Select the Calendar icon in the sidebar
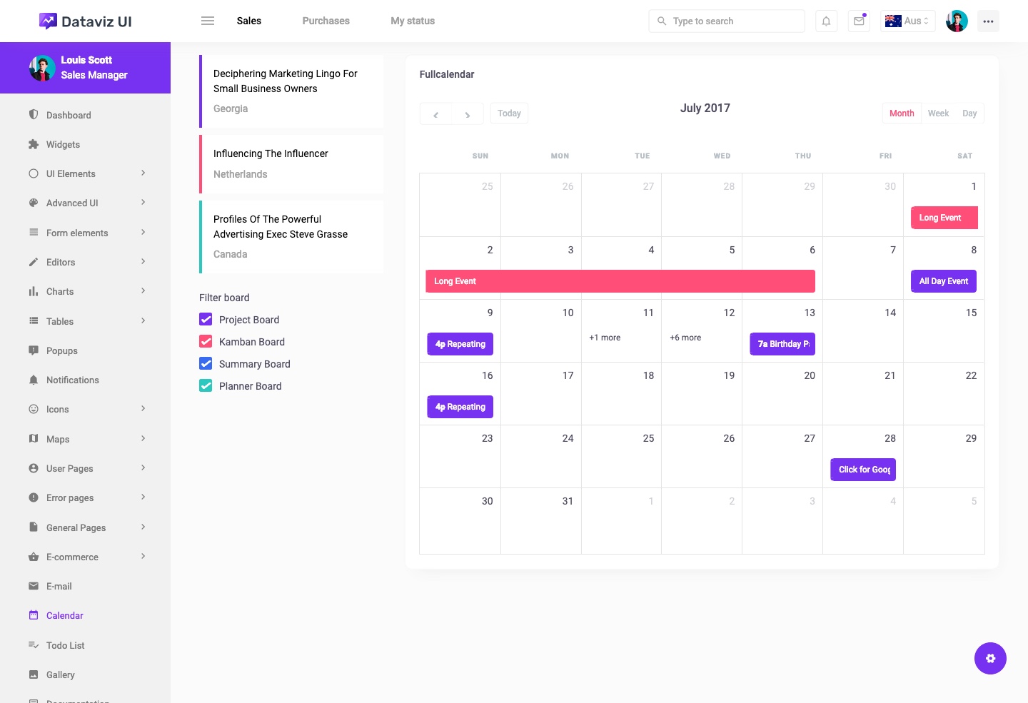This screenshot has height=703, width=1028. pyautogui.click(x=34, y=615)
